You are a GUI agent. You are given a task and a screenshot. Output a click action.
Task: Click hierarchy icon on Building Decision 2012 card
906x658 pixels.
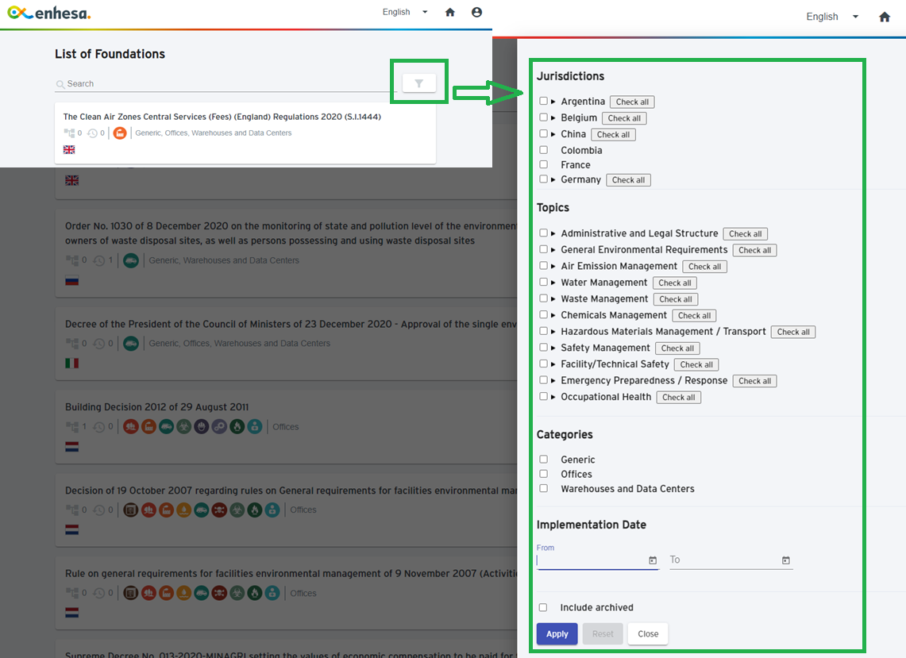[72, 427]
